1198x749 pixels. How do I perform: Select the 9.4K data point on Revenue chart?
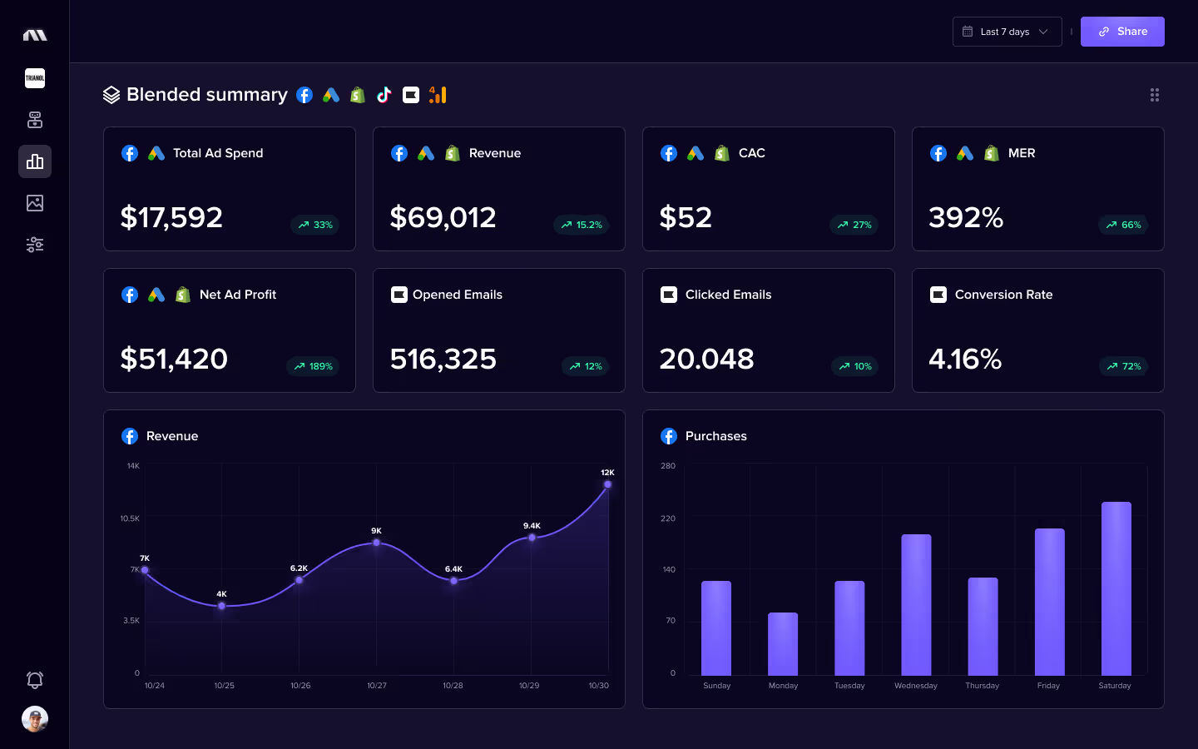[532, 538]
